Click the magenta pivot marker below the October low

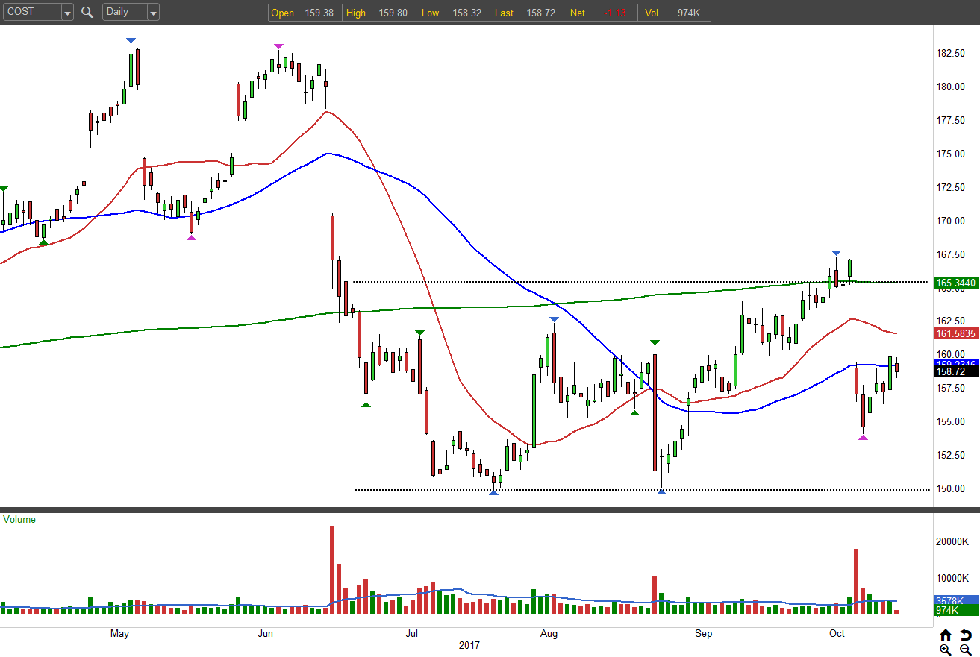[863, 437]
